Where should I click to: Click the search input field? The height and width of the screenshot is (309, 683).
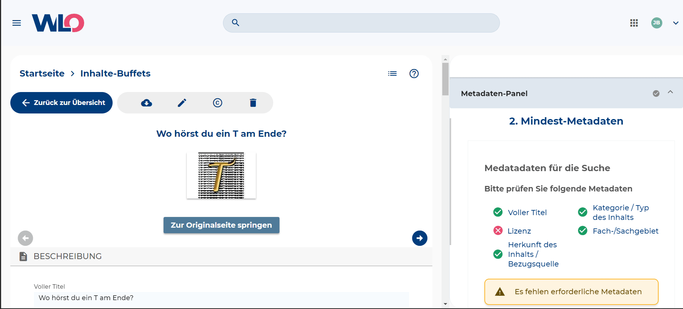click(x=365, y=23)
